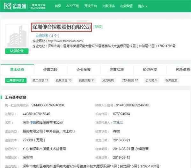Select 注册资本 value 72,000 (万元)
191x168 pixels.
(x=34, y=140)
